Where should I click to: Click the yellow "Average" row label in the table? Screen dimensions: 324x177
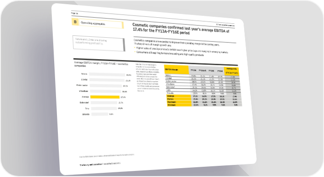point(179,96)
